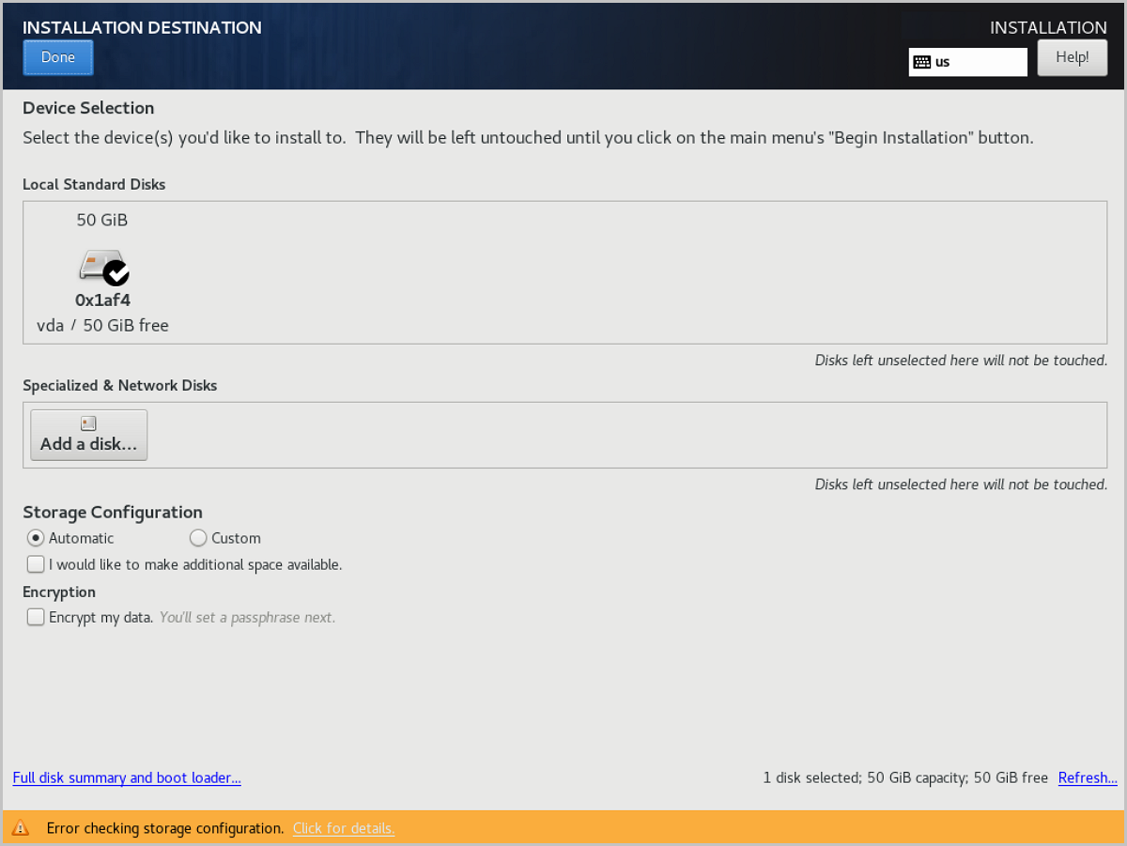Enable making additional space available
This screenshot has height=846, width=1127.
pos(35,563)
